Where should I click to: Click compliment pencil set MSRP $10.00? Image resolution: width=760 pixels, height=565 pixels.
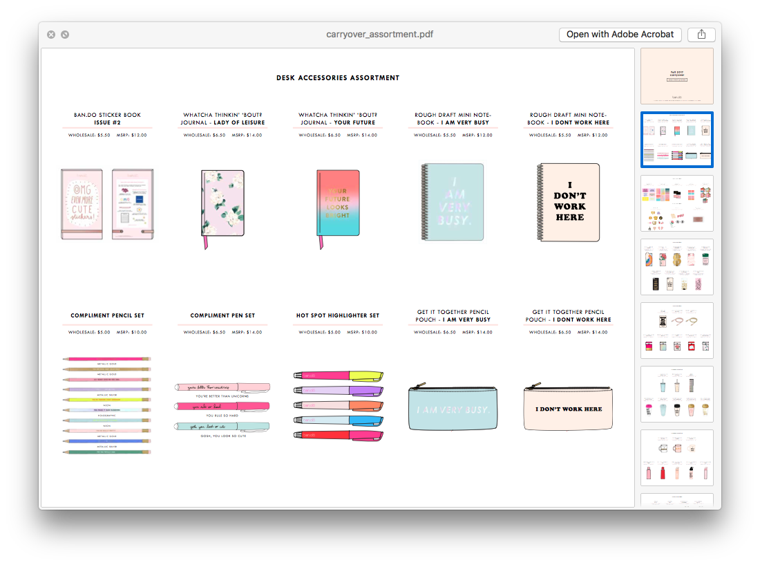point(131,332)
